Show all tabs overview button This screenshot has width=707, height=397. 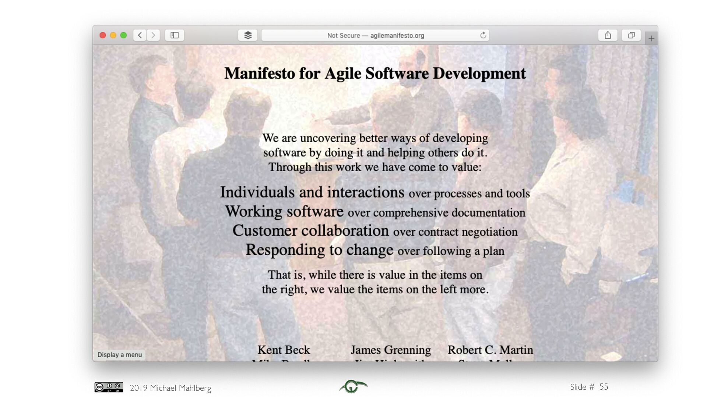631,35
